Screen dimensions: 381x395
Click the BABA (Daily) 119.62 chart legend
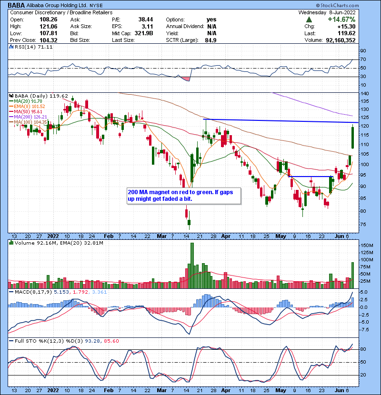[41, 96]
